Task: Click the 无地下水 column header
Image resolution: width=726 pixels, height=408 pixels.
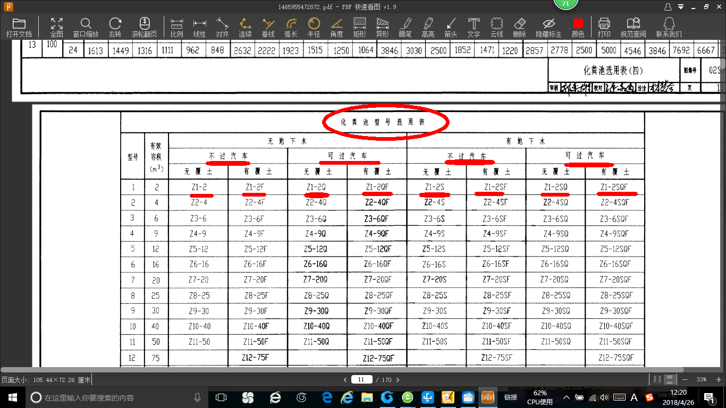Action: 288,141
